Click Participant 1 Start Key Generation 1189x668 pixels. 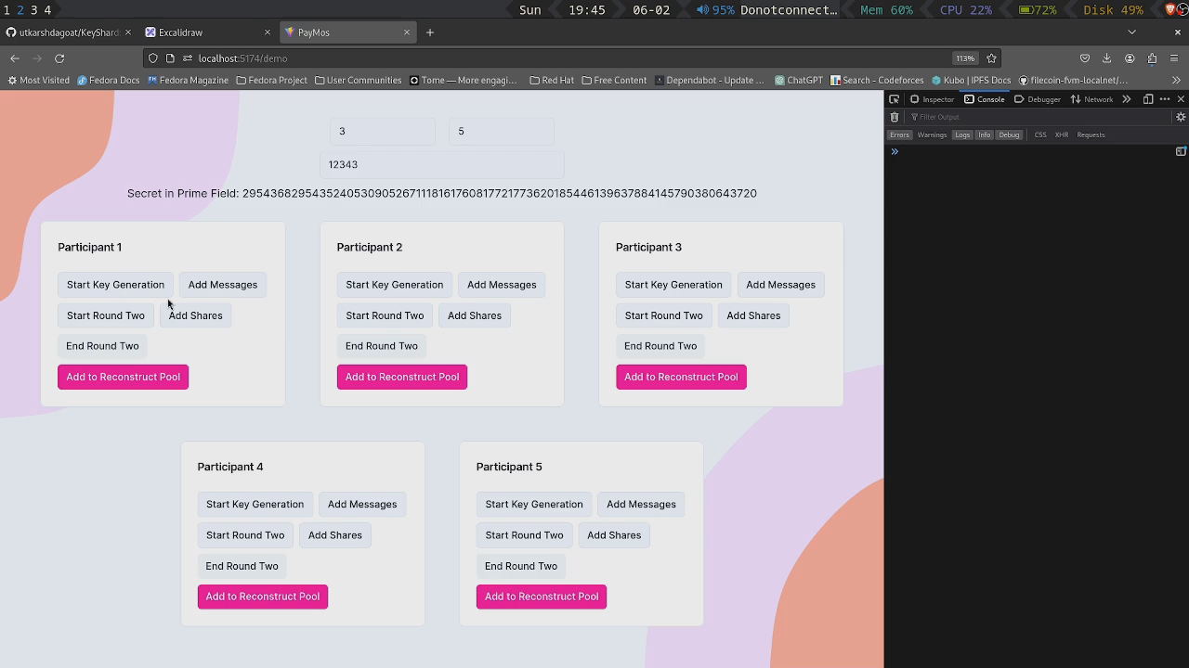coord(115,285)
